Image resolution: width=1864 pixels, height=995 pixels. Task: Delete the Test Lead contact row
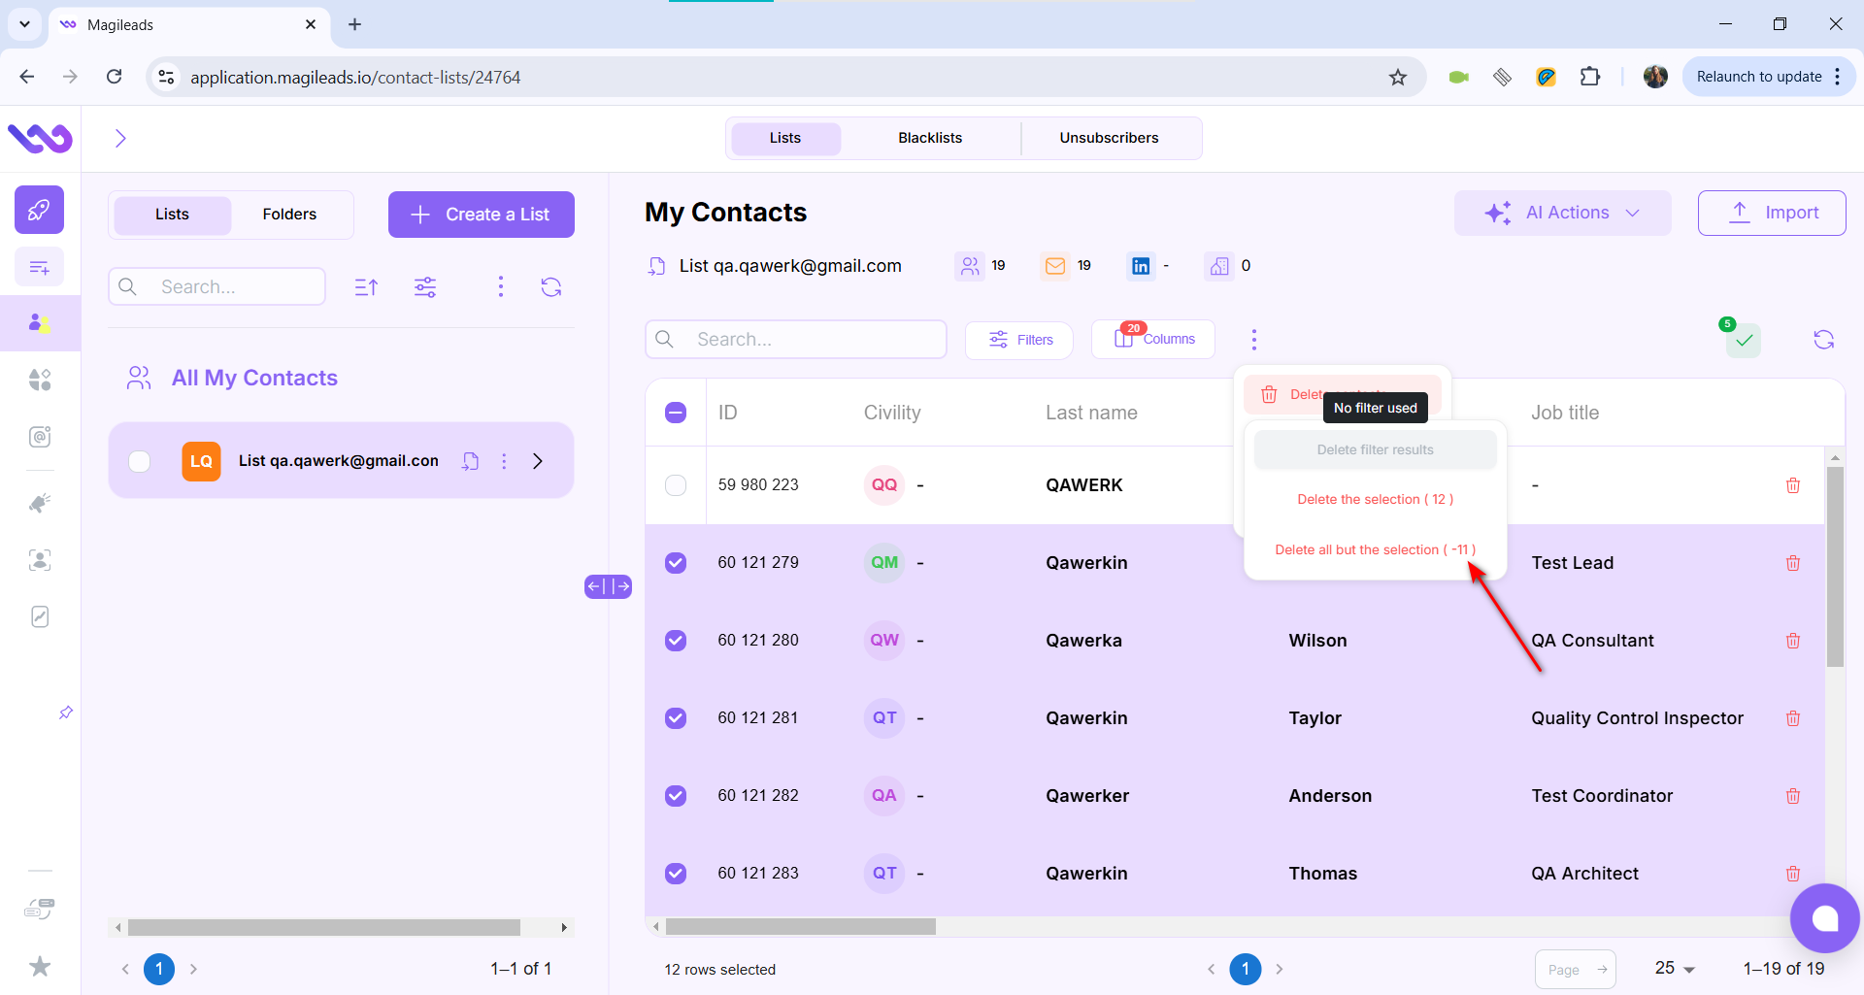[1793, 563]
